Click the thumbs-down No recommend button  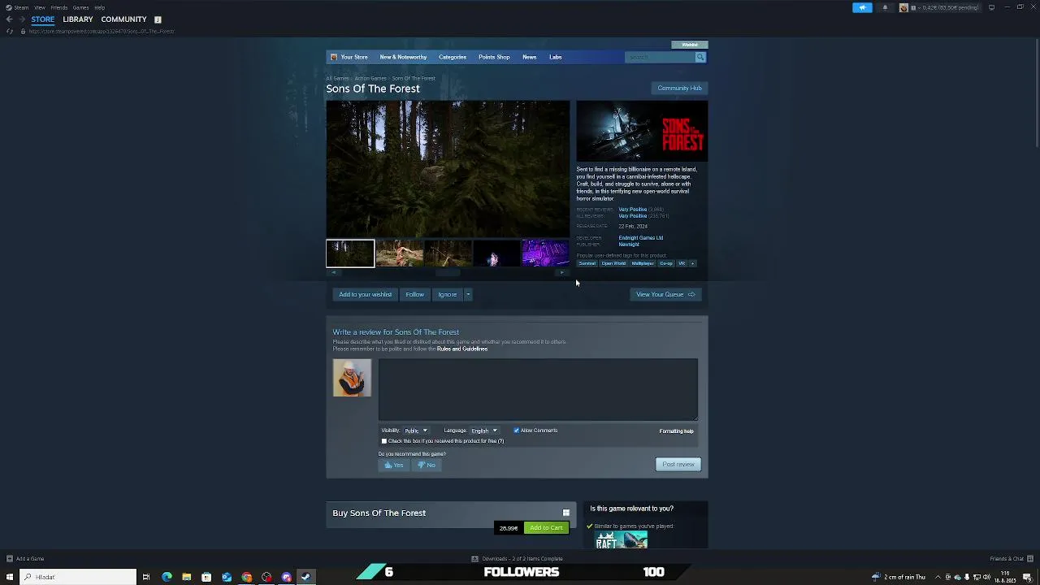click(x=427, y=465)
